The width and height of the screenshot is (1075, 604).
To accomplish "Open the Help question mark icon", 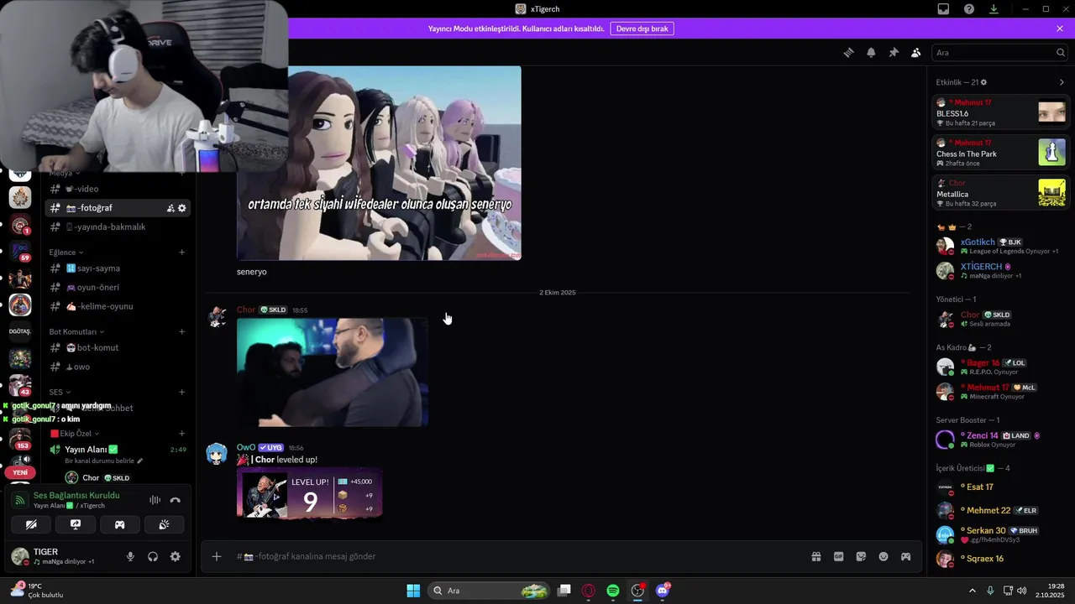I will point(969,9).
